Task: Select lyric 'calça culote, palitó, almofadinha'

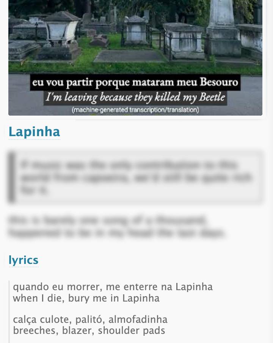Action: (90, 319)
